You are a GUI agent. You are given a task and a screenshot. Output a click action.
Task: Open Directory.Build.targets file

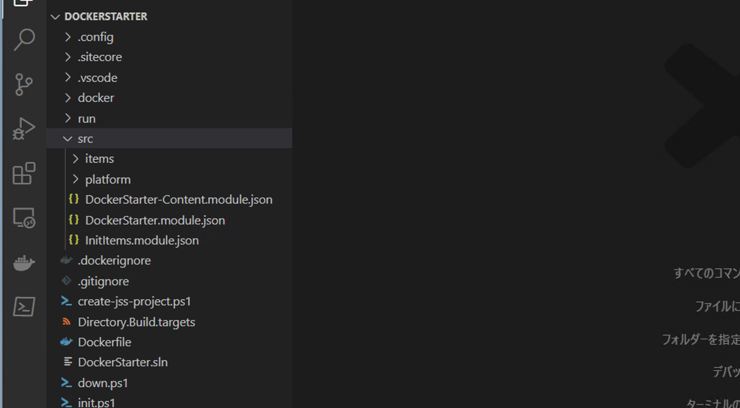(x=136, y=322)
